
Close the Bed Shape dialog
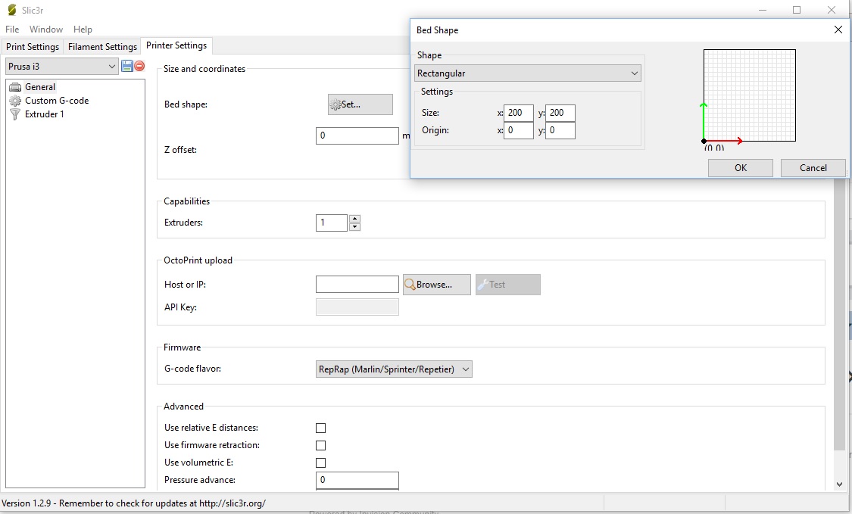coord(838,30)
